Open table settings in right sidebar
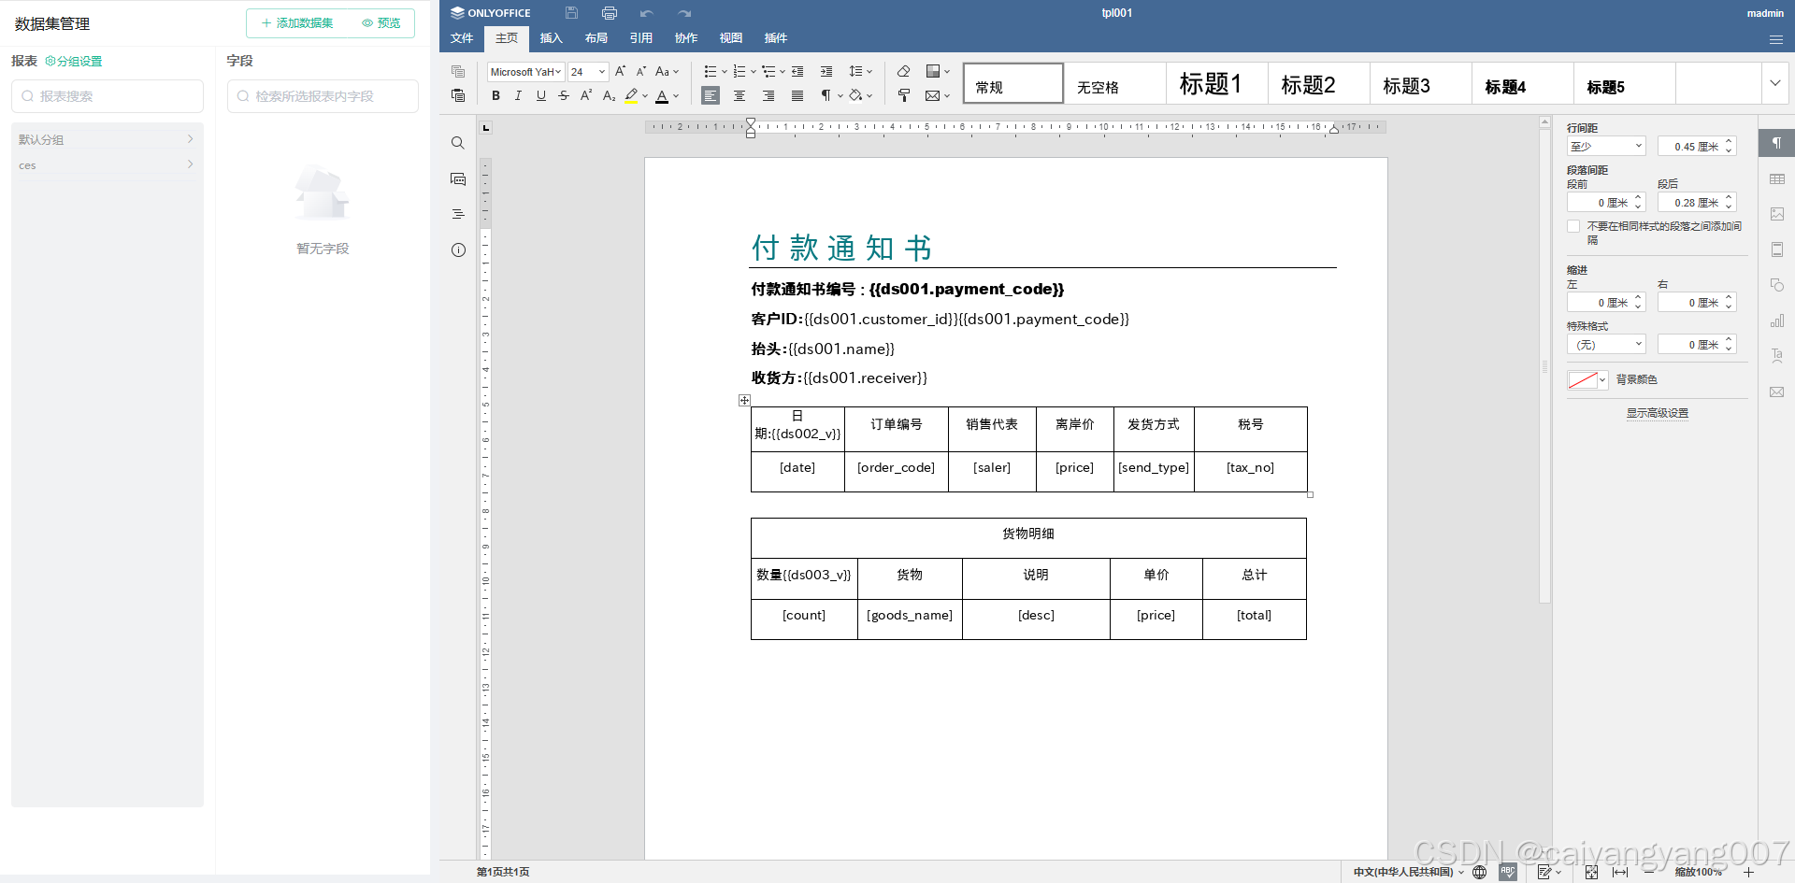This screenshot has height=883, width=1795. [x=1777, y=178]
